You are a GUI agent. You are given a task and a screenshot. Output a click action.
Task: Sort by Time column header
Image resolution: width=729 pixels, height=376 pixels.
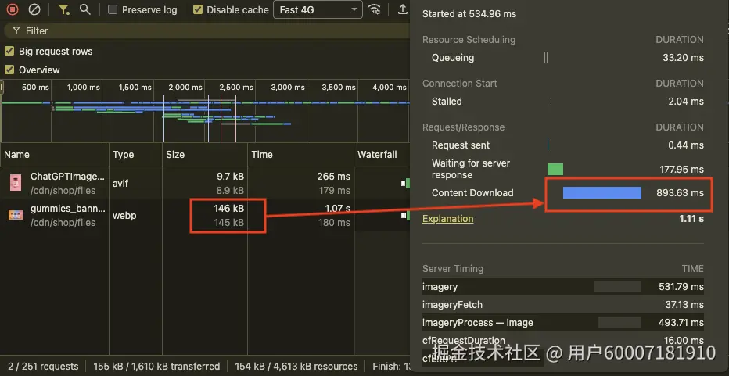[300, 154]
